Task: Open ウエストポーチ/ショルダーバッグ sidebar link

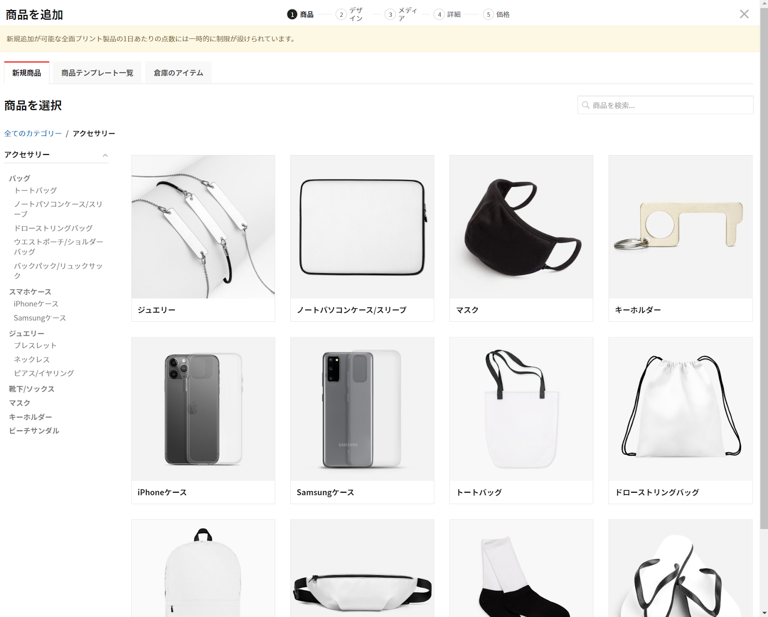Action: pos(59,247)
